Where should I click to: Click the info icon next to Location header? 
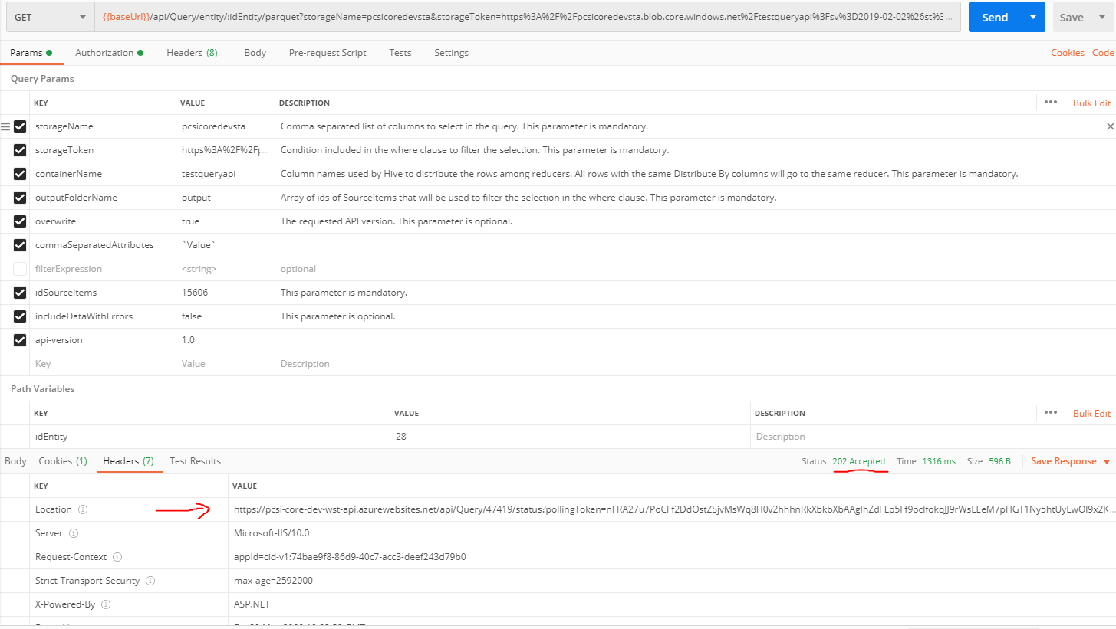point(83,509)
